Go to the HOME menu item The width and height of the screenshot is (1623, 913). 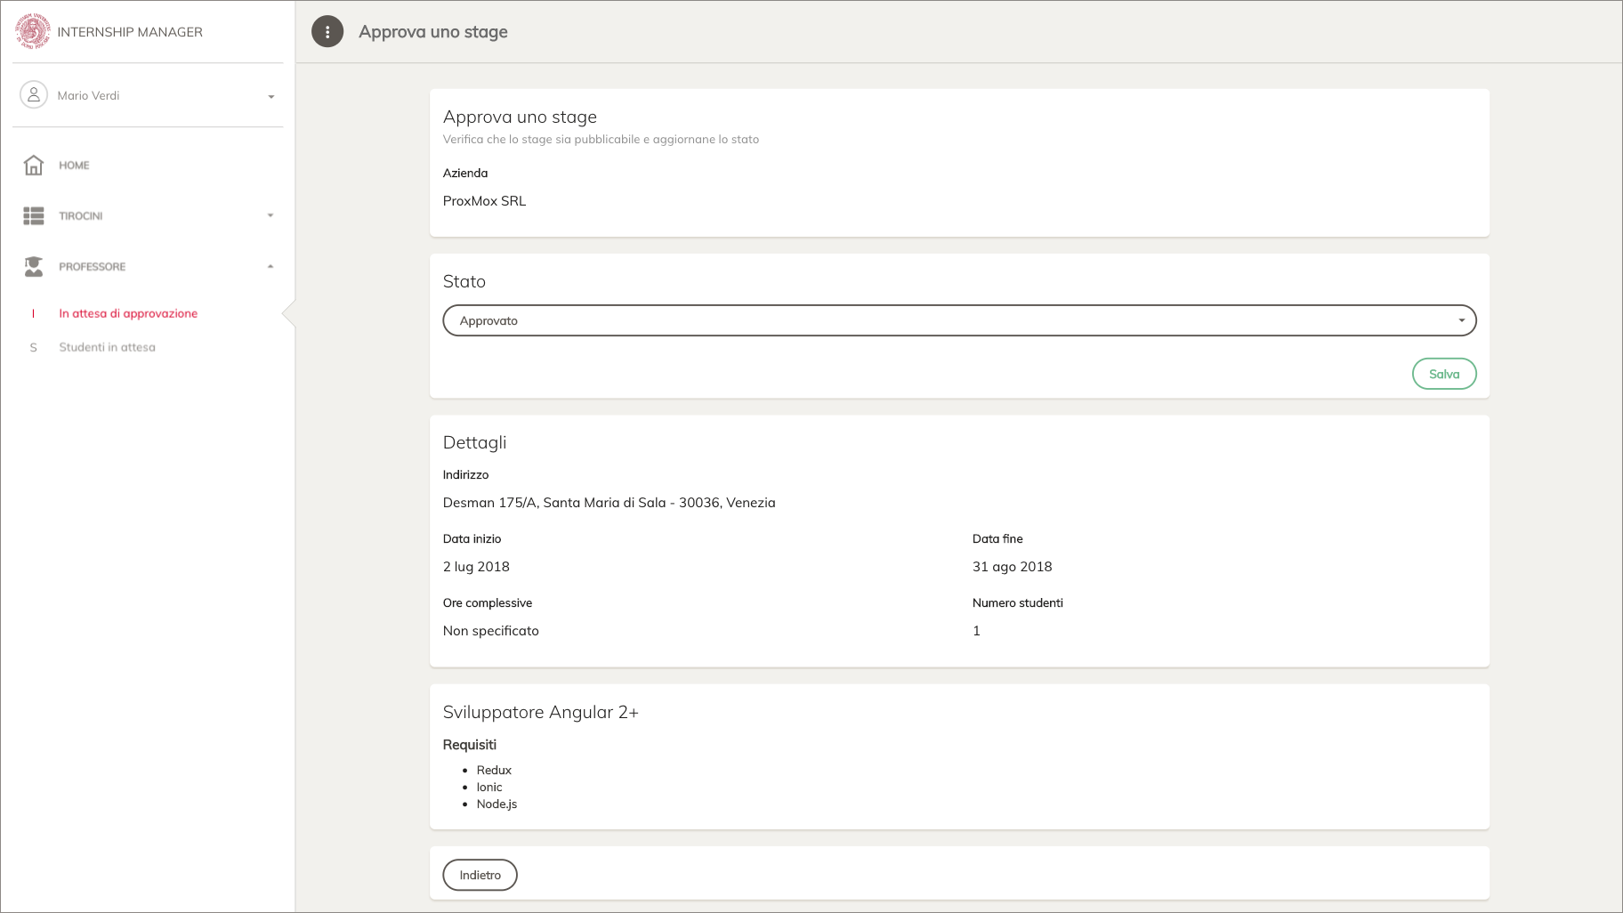tap(74, 166)
